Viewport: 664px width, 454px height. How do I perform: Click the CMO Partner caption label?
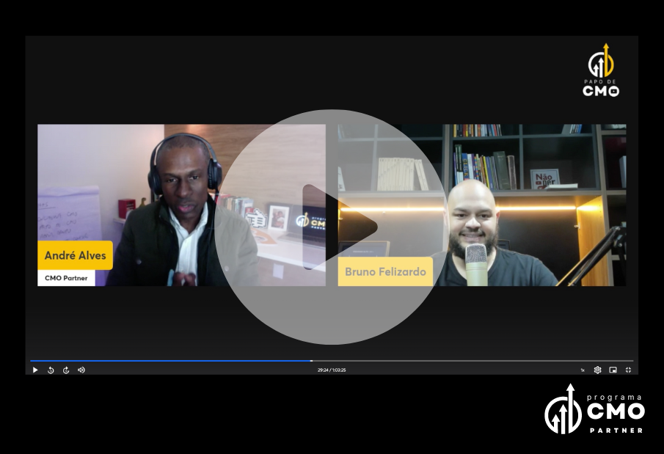66,278
